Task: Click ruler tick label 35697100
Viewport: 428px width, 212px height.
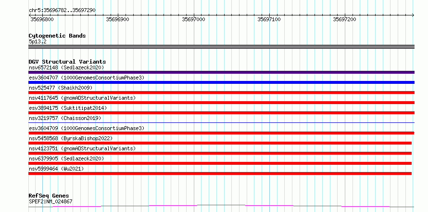Action: pyautogui.click(x=269, y=19)
